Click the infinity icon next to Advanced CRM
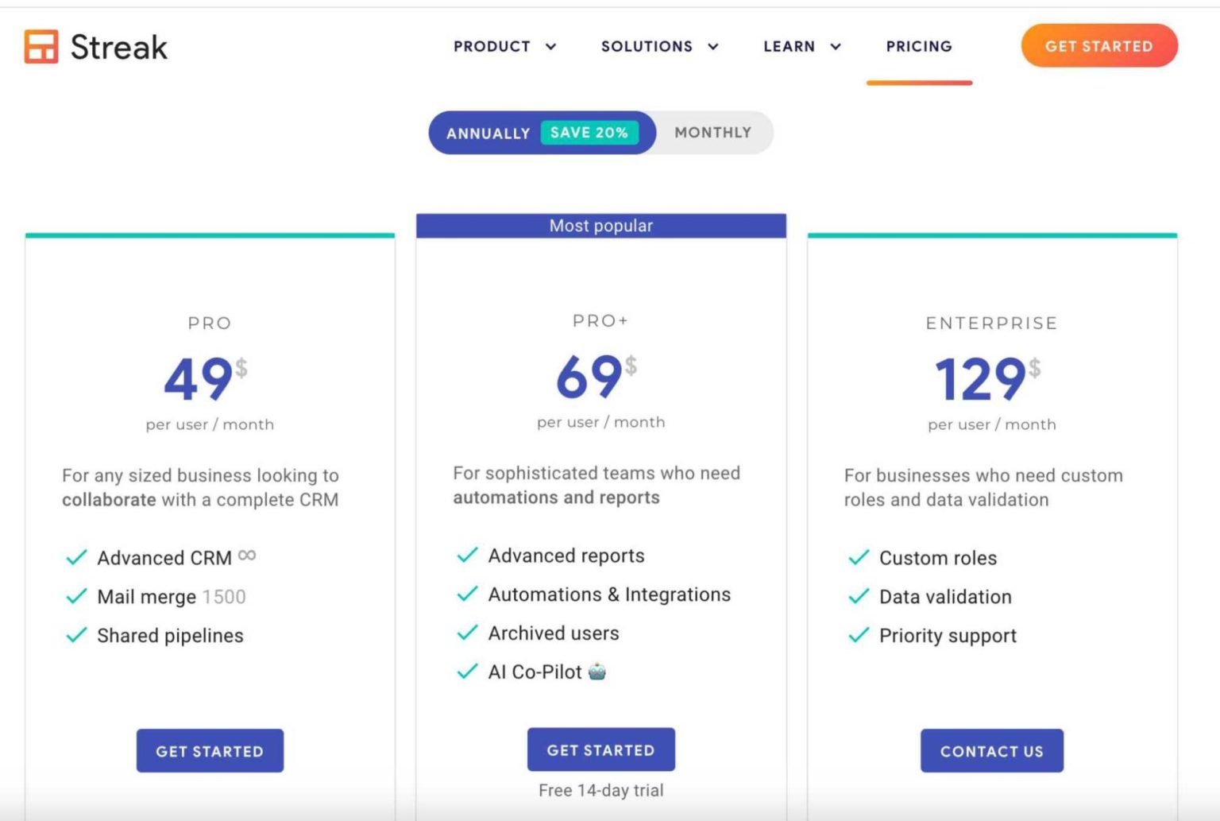Viewport: 1220px width, 821px height. tap(246, 555)
